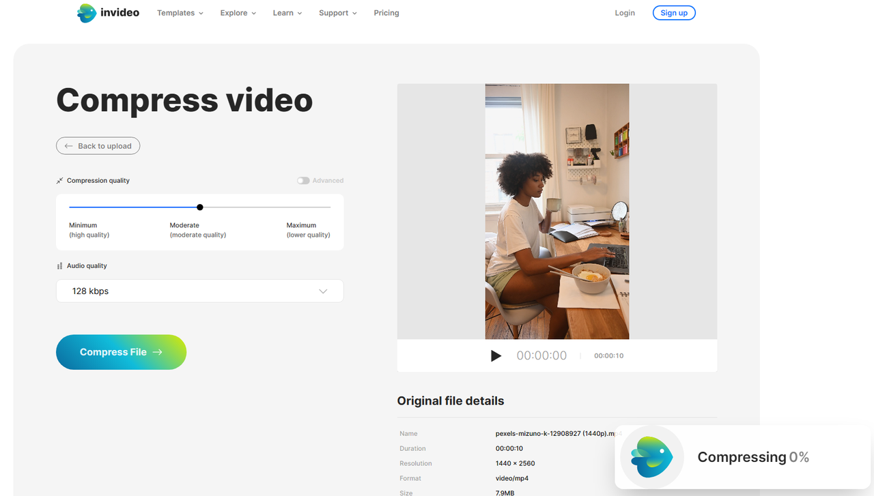Switch the Advanced switch next to Compression quality
Screen dimensions: 874x496
tap(302, 180)
